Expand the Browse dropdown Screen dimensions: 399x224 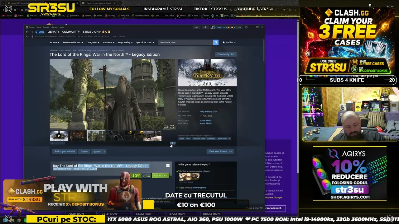(55, 42)
